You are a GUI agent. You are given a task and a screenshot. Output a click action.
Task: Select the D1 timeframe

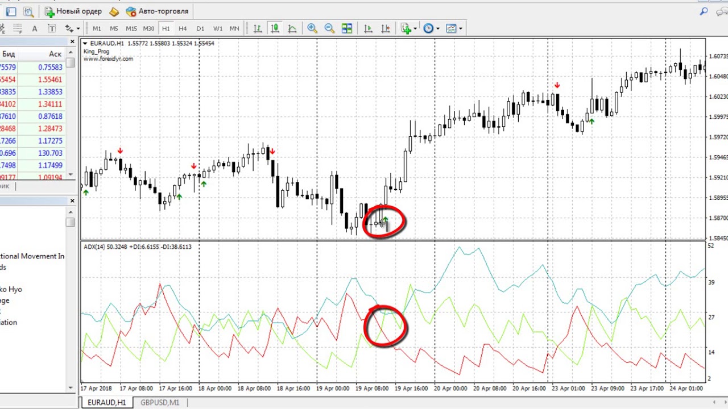click(200, 28)
